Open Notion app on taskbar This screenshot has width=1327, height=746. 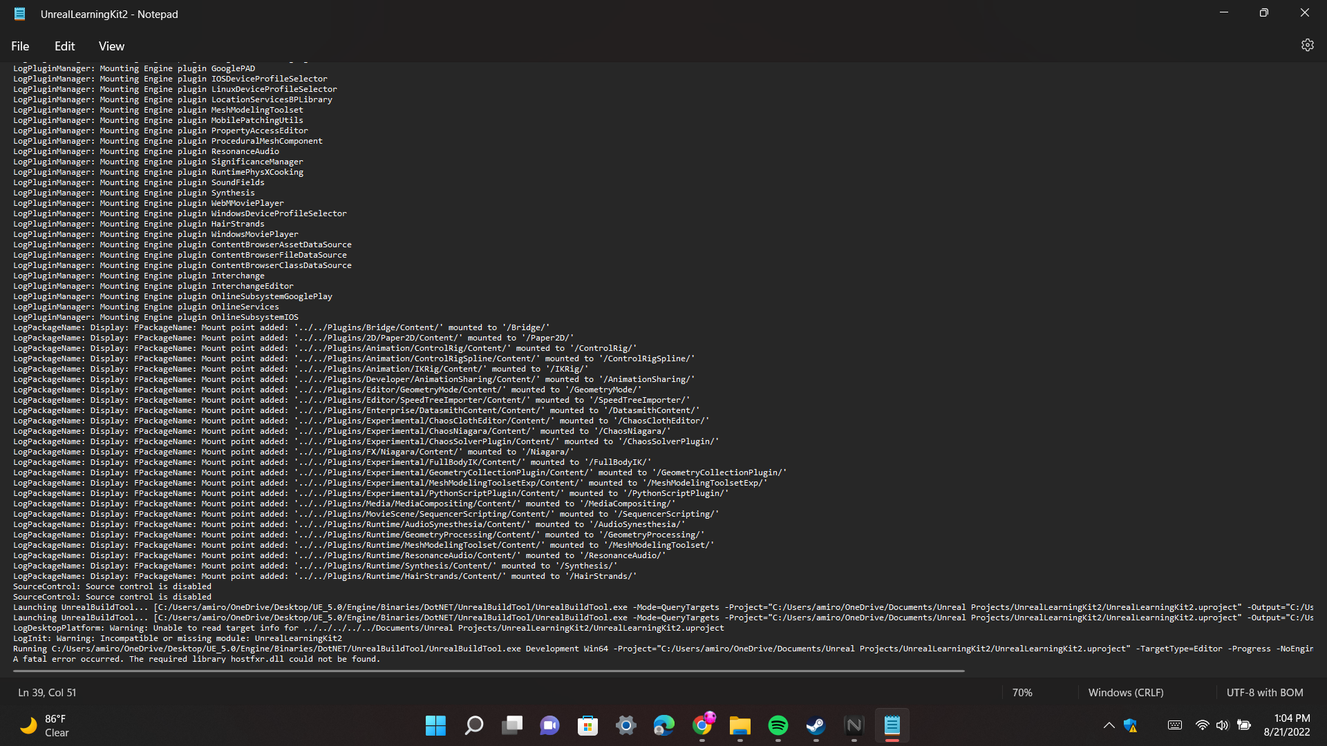(854, 725)
